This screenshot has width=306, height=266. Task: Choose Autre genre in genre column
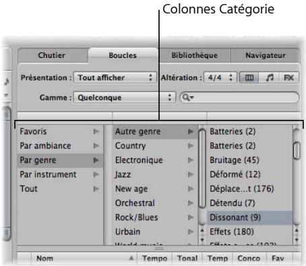[155, 131]
